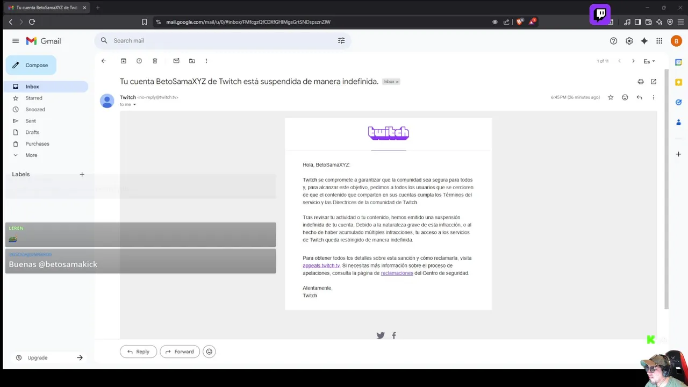Screen dimensions: 688x387
Task: Expand recipient details next to 'to me'
Action: tap(134, 105)
